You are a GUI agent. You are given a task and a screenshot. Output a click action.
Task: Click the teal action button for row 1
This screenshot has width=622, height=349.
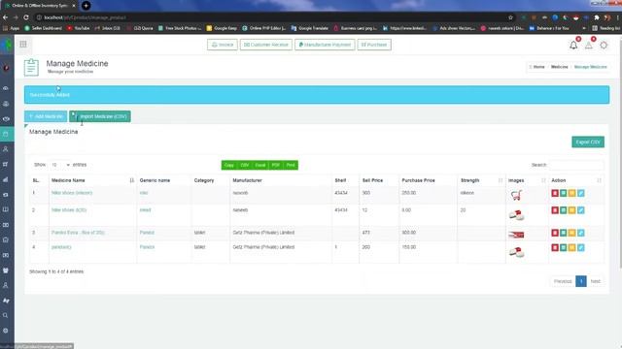click(564, 193)
